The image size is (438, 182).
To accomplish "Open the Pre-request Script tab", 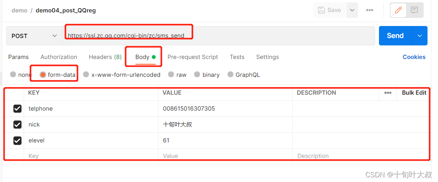I will (193, 57).
